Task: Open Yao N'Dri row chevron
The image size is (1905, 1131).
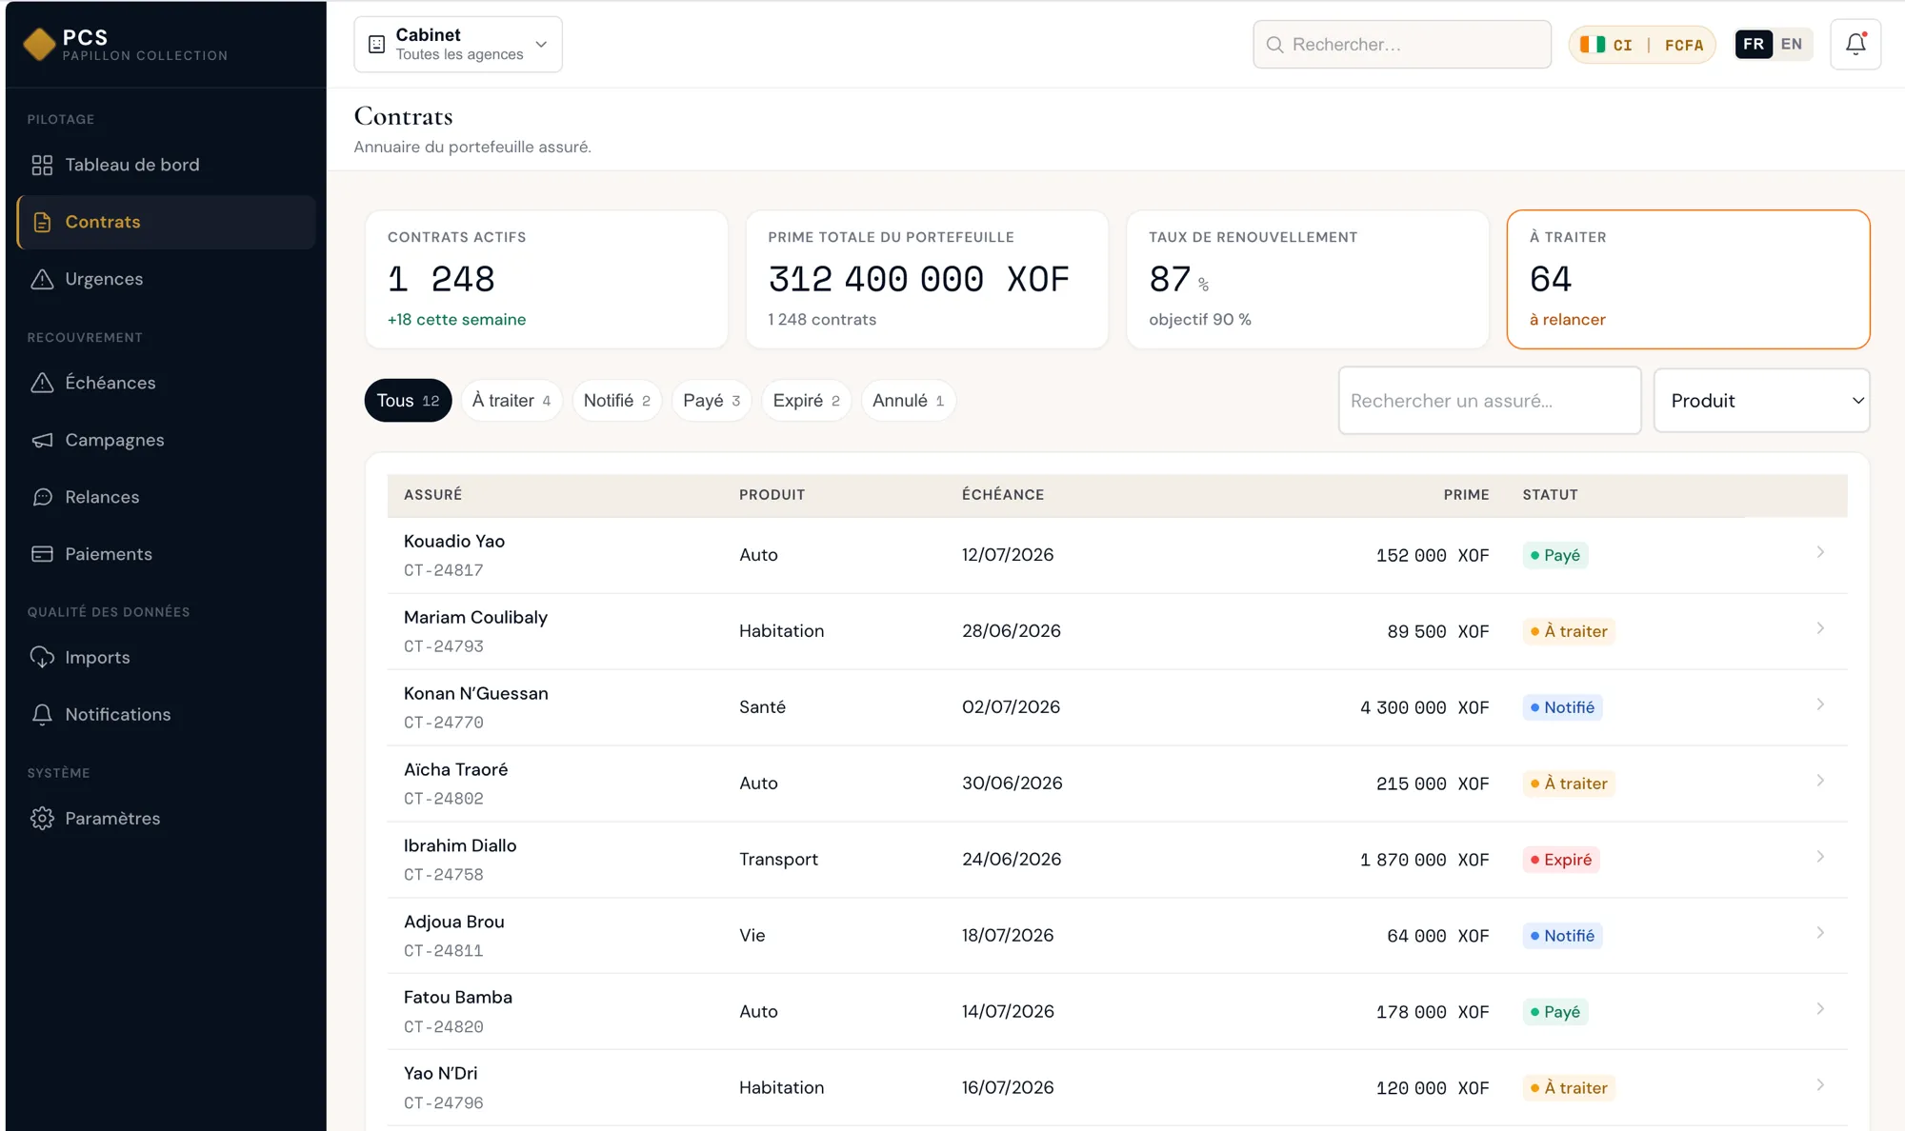Action: point(1820,1085)
